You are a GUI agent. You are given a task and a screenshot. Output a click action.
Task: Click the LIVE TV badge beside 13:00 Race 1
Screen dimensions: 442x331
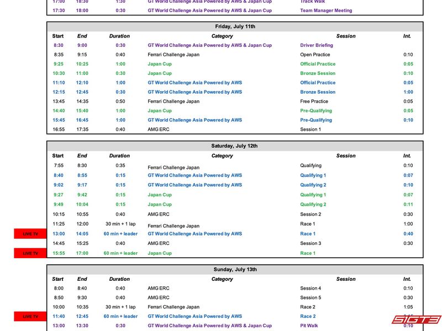[30, 233]
